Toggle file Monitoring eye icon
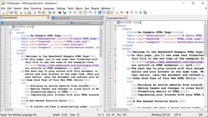This screenshot has width=208, height=117. point(122,13)
